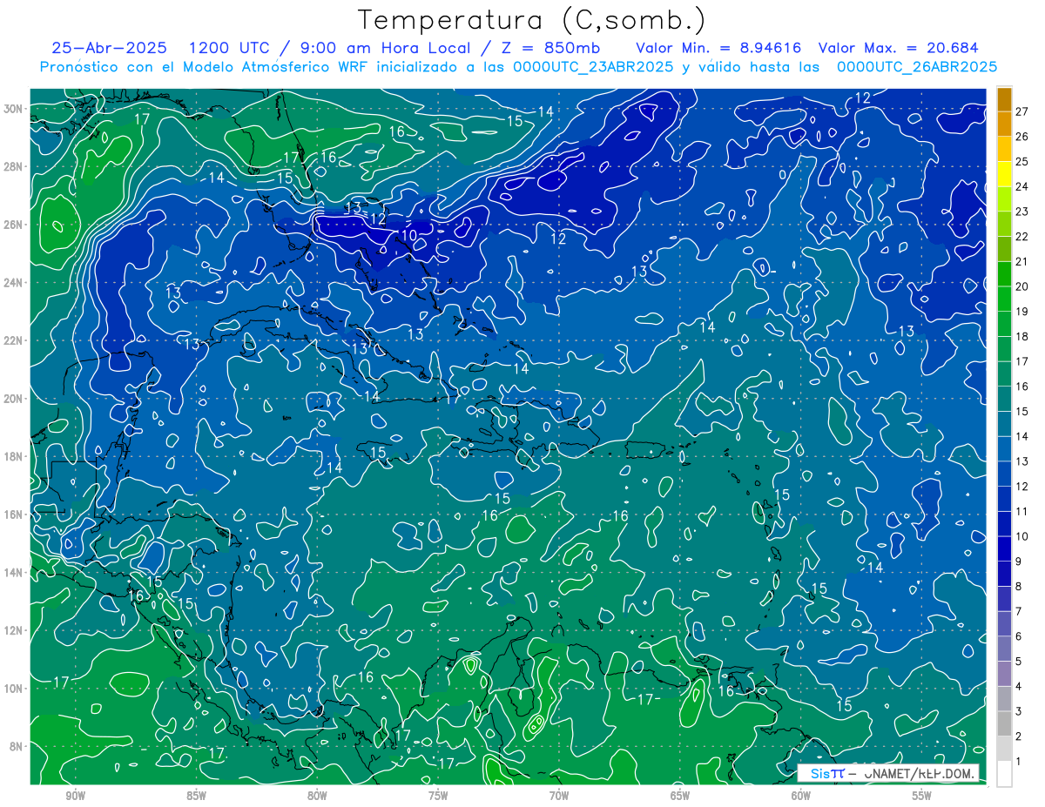Screen dimensions: 1045x807
Task: Click the color scale label "3"
Action: tap(1019, 712)
